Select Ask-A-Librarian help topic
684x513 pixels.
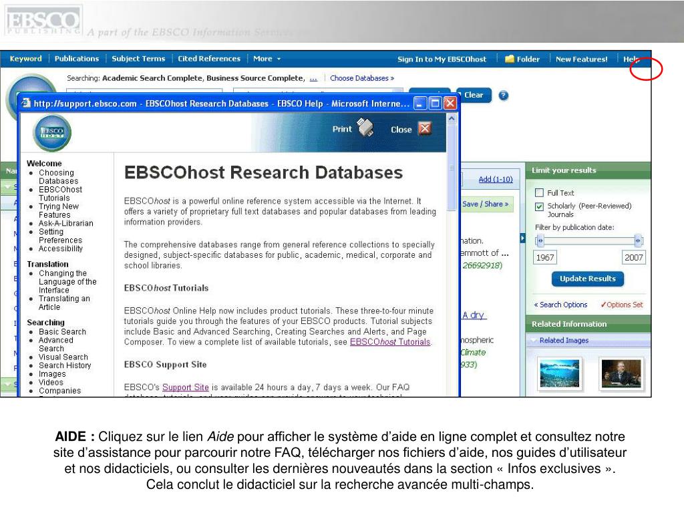66,223
